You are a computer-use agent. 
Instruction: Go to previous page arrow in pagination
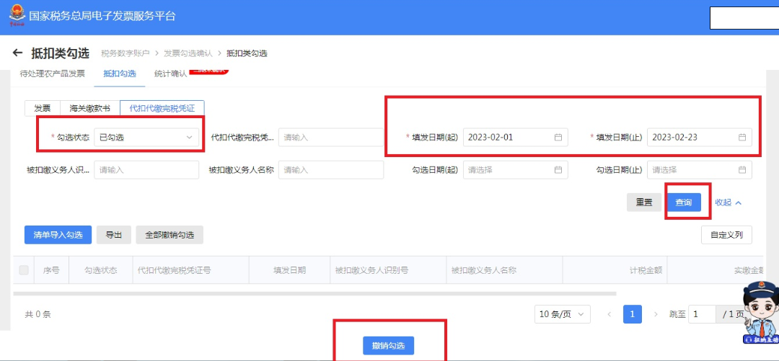pyautogui.click(x=609, y=314)
